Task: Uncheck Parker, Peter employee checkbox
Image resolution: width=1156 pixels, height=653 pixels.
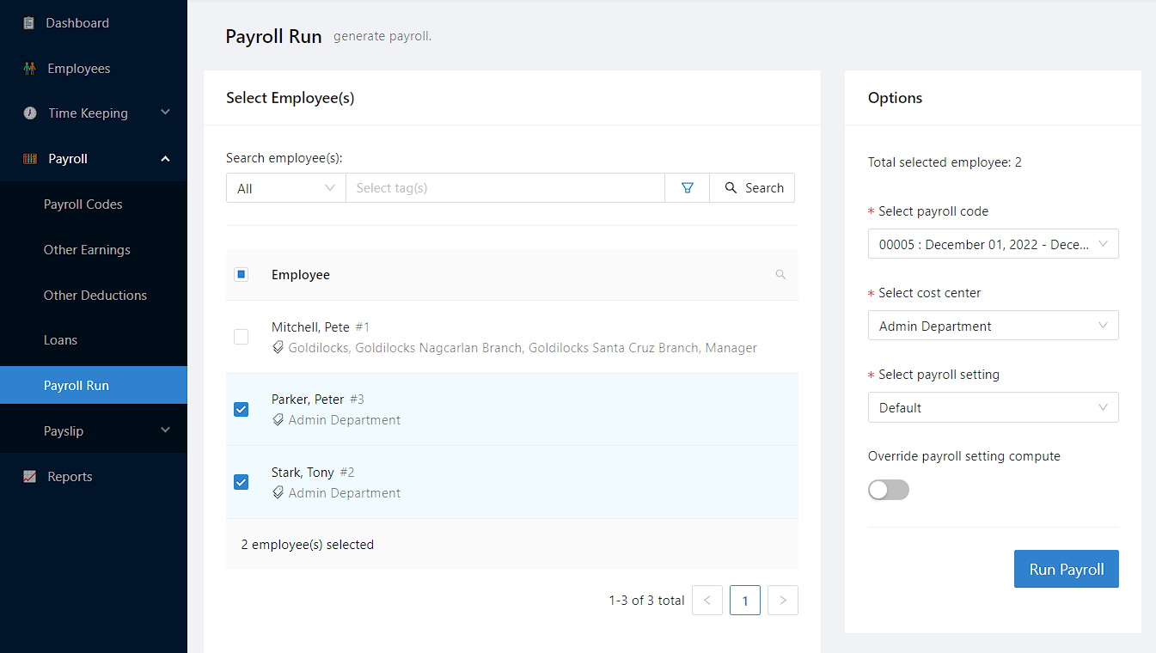Action: [242, 410]
